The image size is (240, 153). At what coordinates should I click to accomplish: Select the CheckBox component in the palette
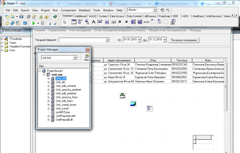[120, 22]
